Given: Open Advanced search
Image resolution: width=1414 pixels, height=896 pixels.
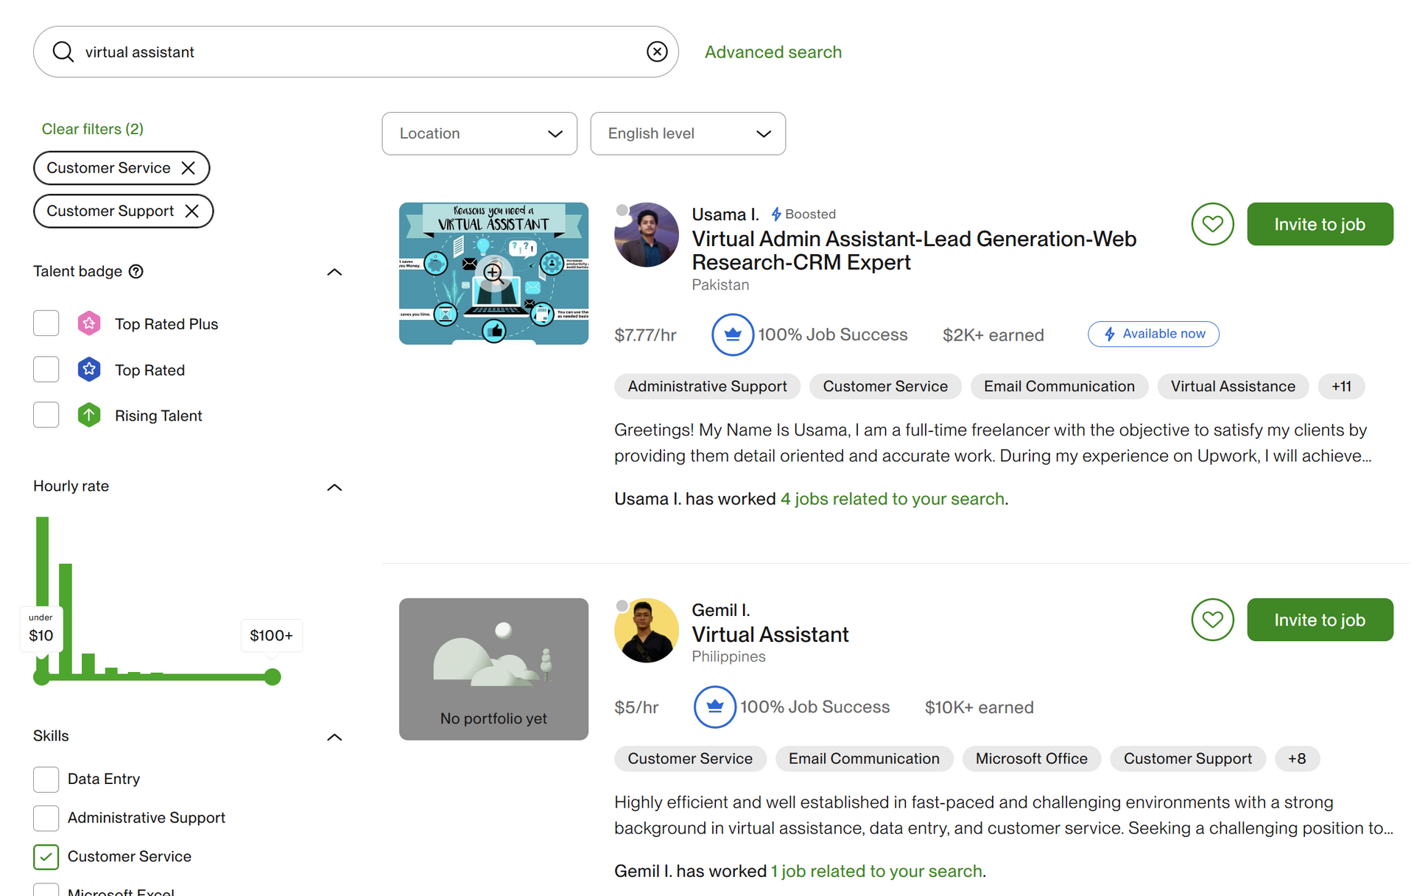Looking at the screenshot, I should (773, 52).
